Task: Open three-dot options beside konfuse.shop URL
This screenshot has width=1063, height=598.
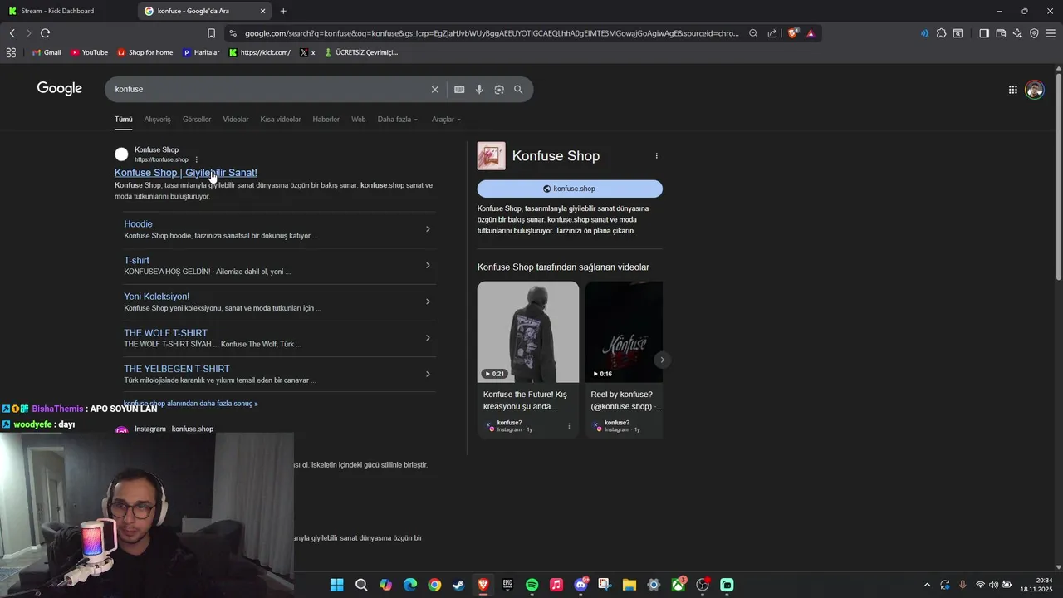Action: (x=197, y=159)
